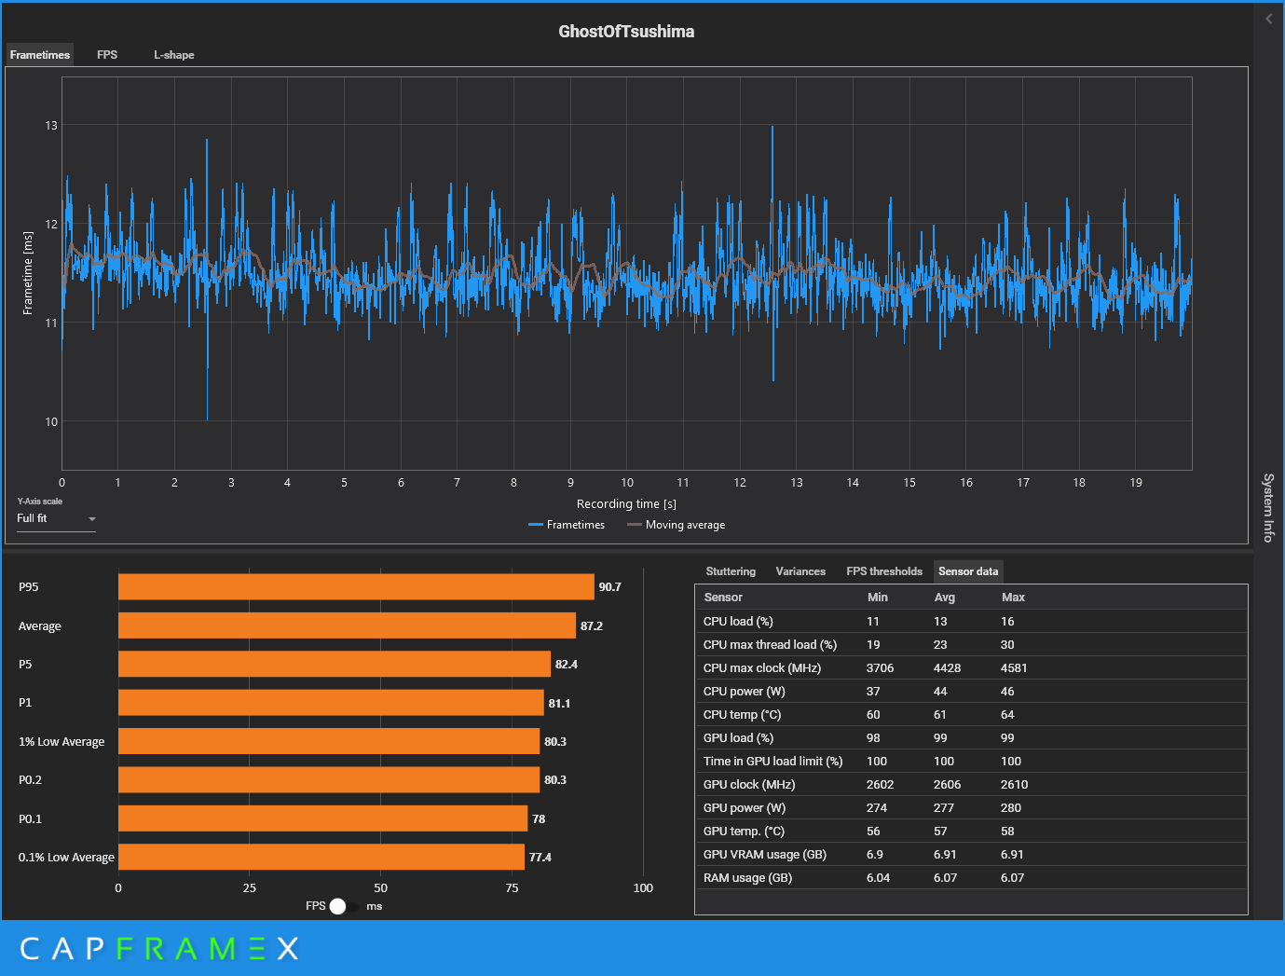Open the L-shape tab
1285x976 pixels.
[174, 55]
